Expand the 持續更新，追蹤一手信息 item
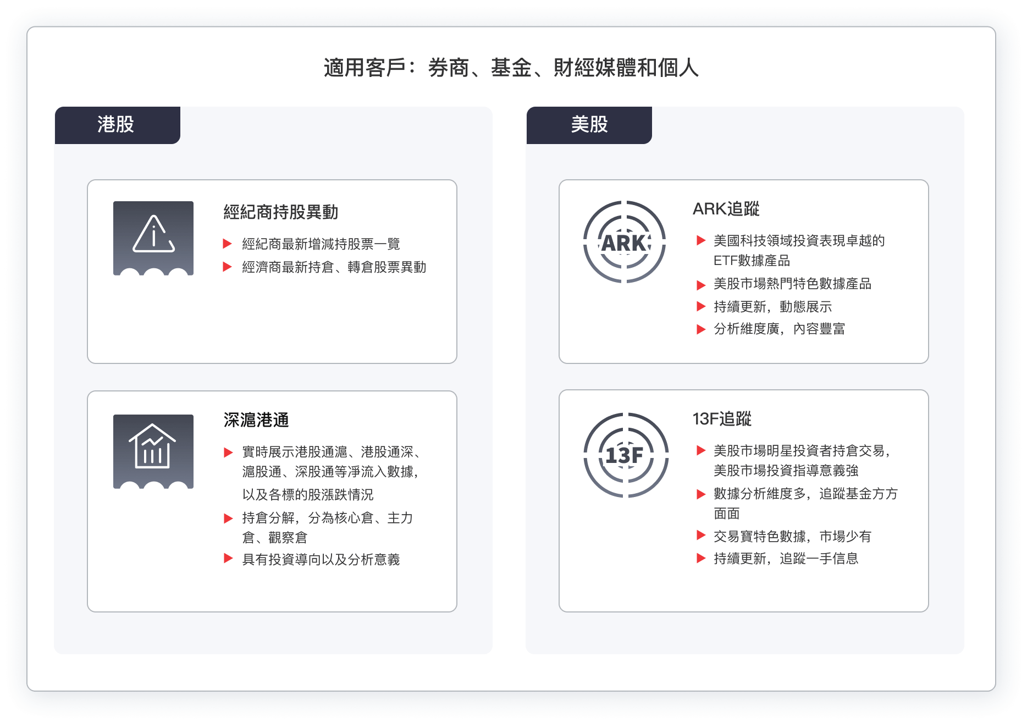1027x723 pixels. click(700, 559)
